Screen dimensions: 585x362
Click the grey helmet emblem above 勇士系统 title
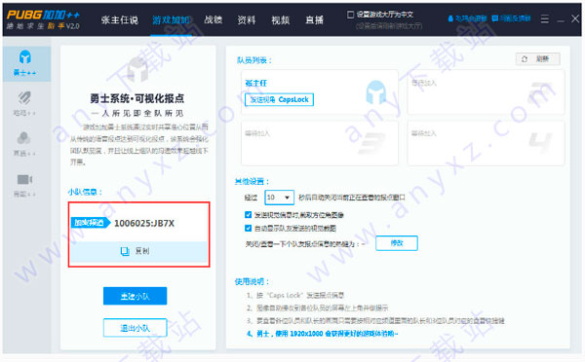click(137, 69)
